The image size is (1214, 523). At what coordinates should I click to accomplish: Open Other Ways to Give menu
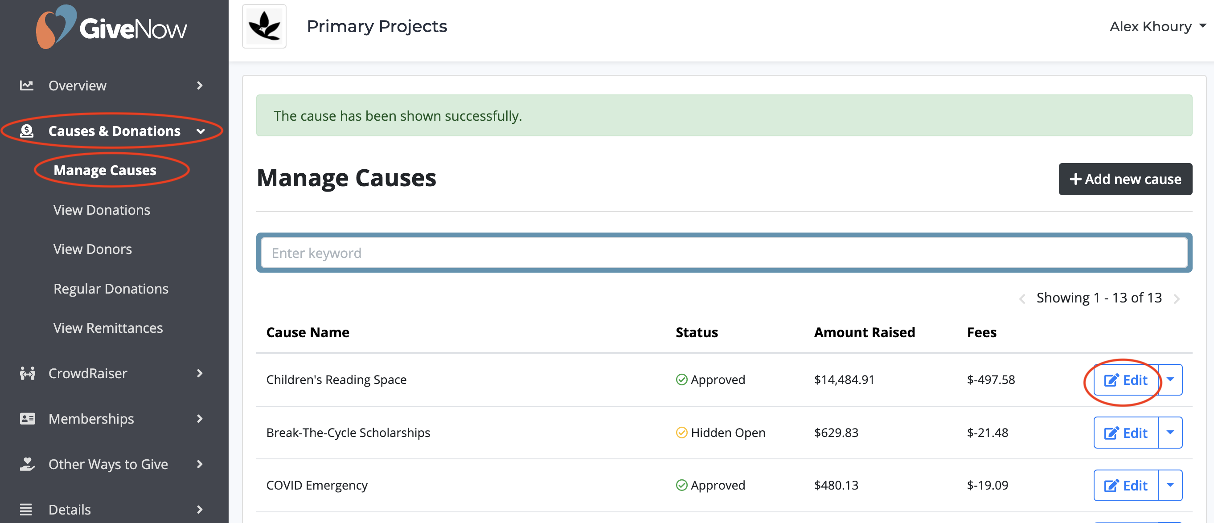tap(108, 464)
